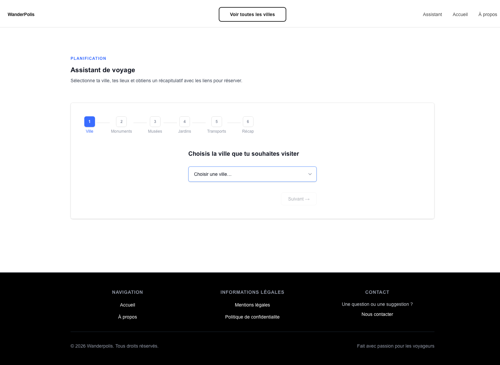The width and height of the screenshot is (500, 365).
Task: Click 'Une question ou une suggestion ?' text
Action: click(x=377, y=304)
